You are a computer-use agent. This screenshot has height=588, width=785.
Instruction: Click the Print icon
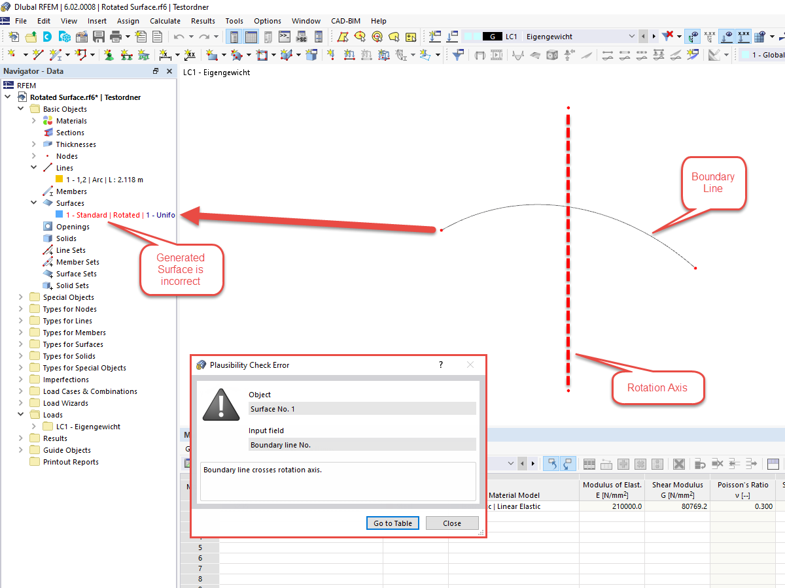[114, 37]
